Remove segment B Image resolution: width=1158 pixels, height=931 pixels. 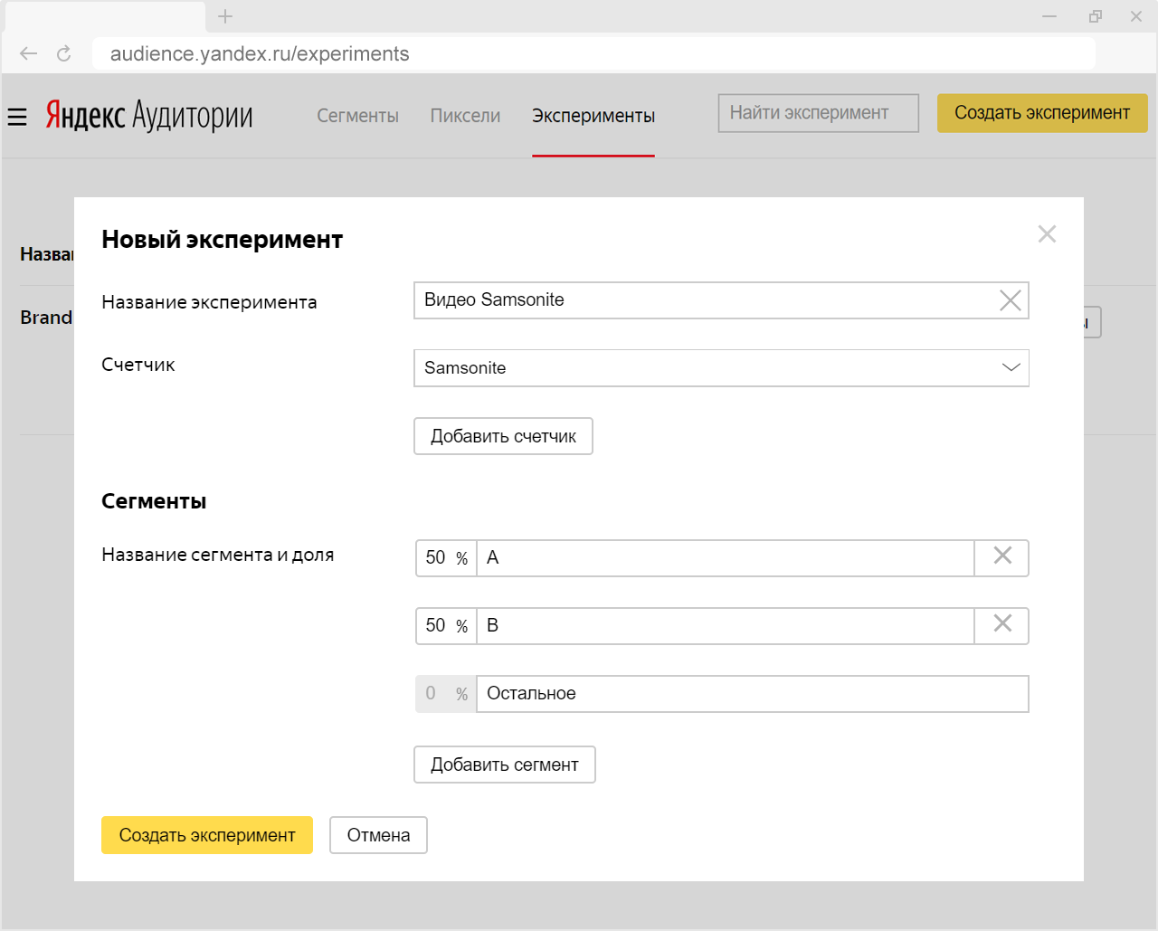click(x=1002, y=624)
